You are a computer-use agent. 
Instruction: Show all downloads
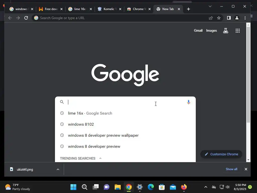point(231,169)
